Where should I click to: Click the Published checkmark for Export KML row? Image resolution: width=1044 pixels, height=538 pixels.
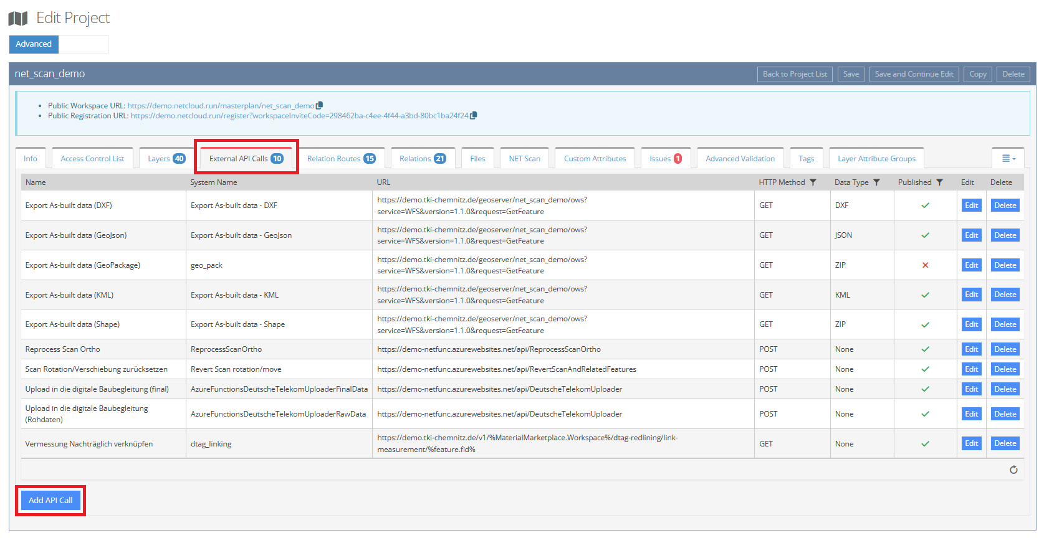coord(925,295)
